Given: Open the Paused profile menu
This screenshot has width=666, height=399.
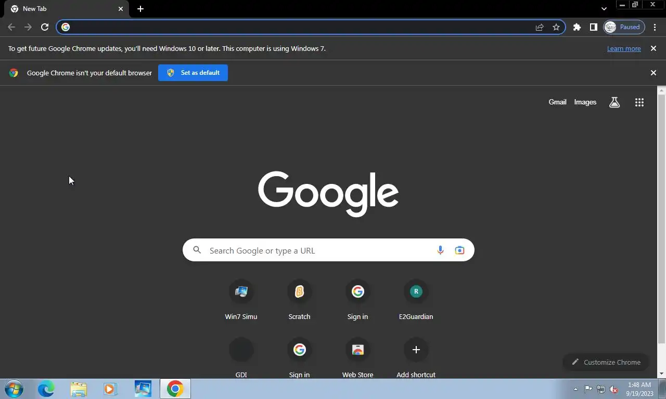Looking at the screenshot, I should click(624, 27).
